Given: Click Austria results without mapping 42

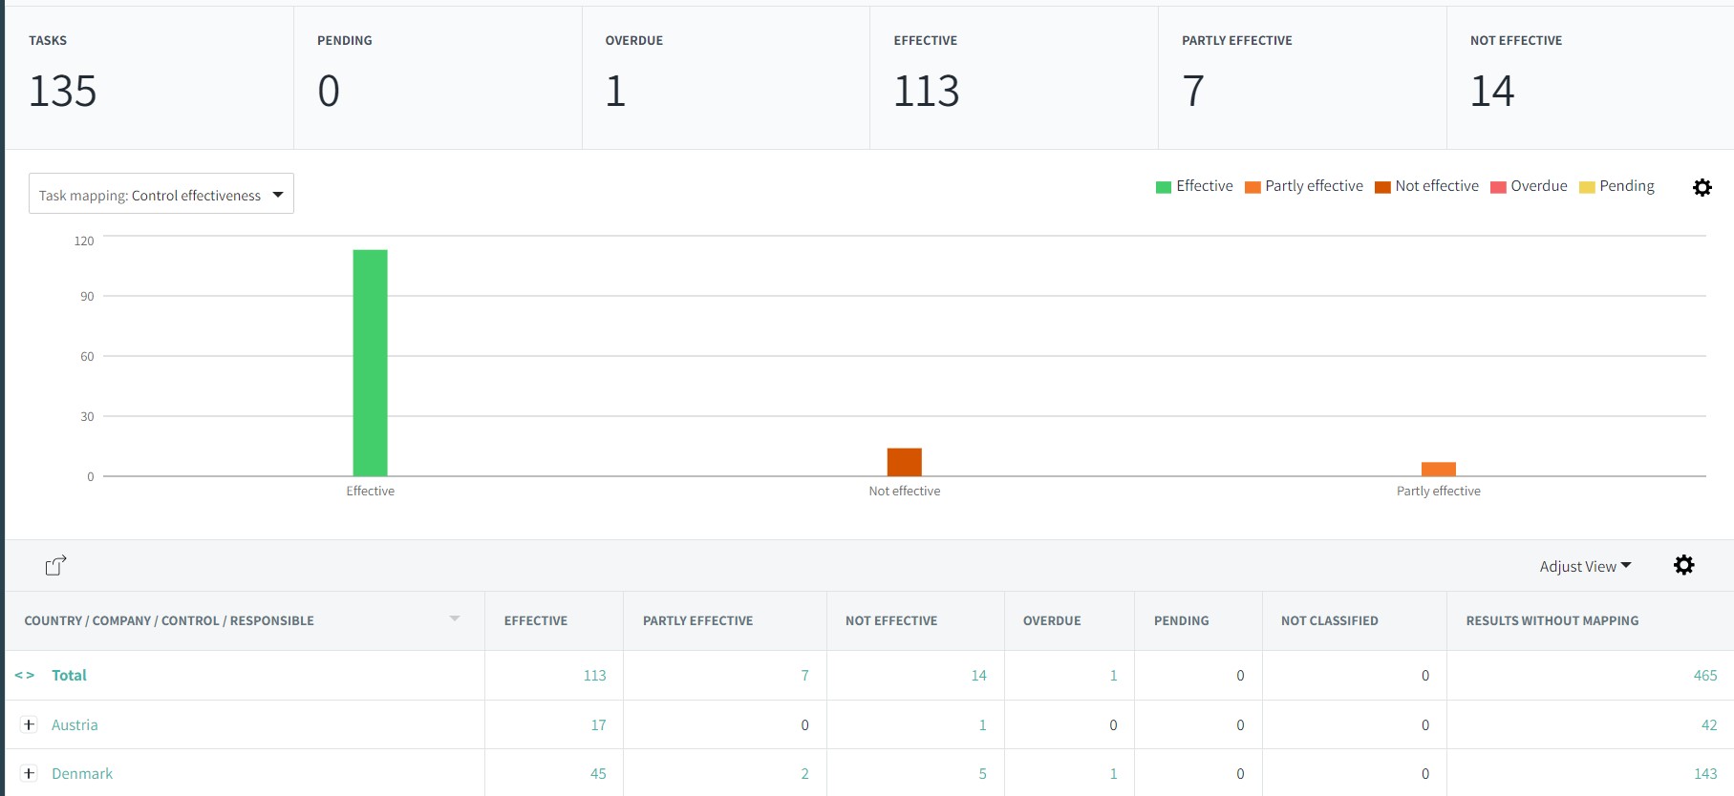Looking at the screenshot, I should 1709,724.
